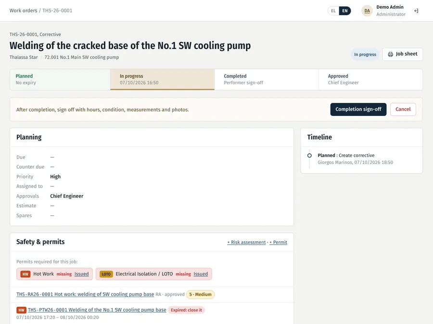Switch language to EL
This screenshot has width=433, height=324.
click(333, 11)
